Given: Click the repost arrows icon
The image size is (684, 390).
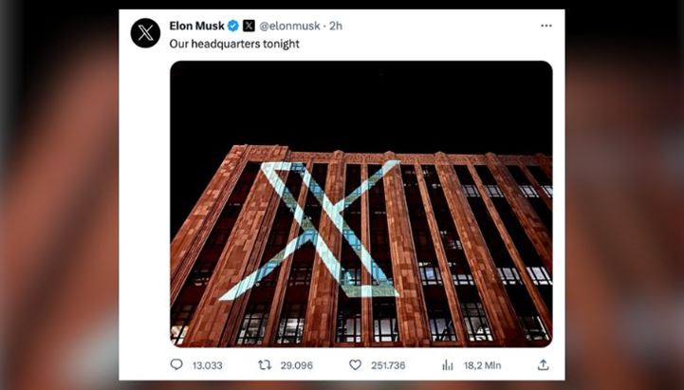Looking at the screenshot, I should point(265,364).
